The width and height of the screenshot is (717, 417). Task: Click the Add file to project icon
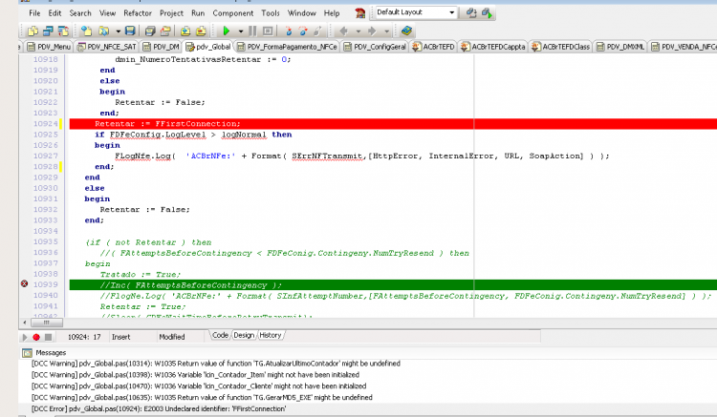click(185, 31)
